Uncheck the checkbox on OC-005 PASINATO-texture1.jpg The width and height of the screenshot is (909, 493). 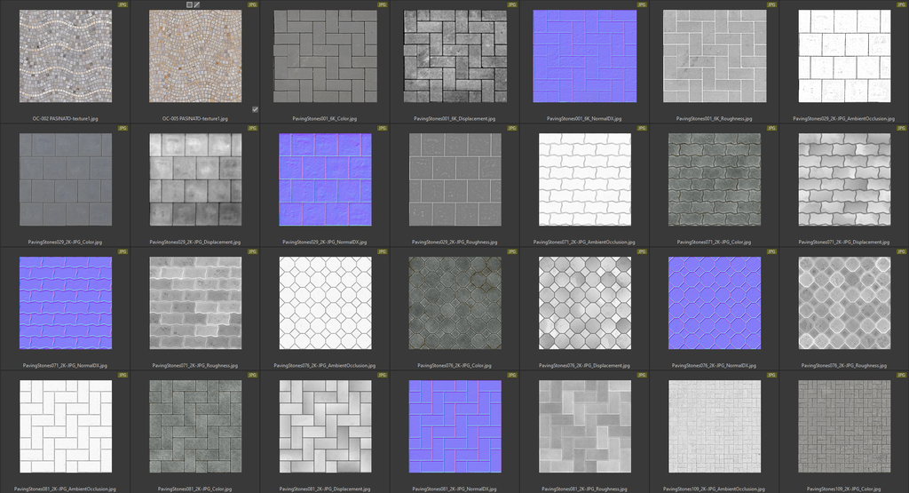255,109
